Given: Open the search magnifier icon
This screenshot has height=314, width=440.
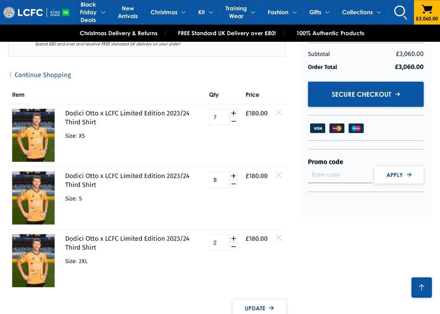Looking at the screenshot, I should tap(400, 12).
